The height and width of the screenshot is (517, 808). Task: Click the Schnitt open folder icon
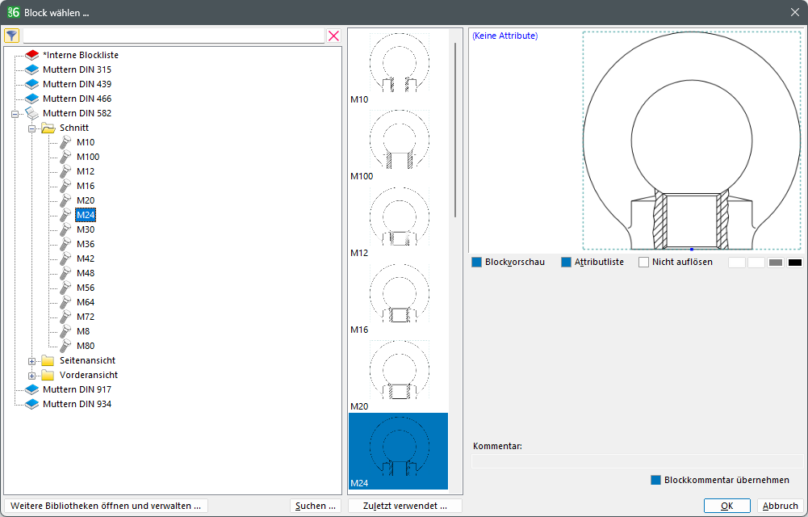coord(48,128)
